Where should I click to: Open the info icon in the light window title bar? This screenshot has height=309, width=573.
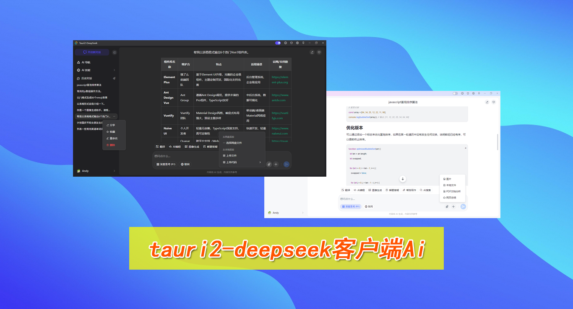click(x=462, y=93)
